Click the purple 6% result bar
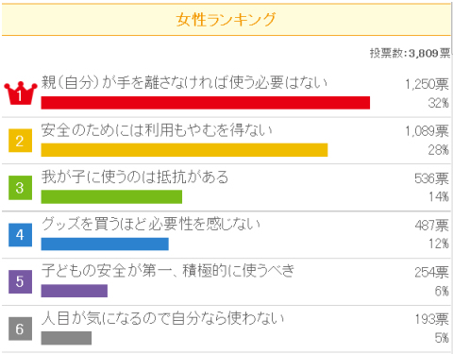Screen dimensions: 453x354 75,291
